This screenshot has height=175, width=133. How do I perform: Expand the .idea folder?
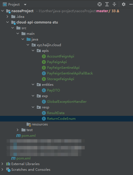point(7,17)
